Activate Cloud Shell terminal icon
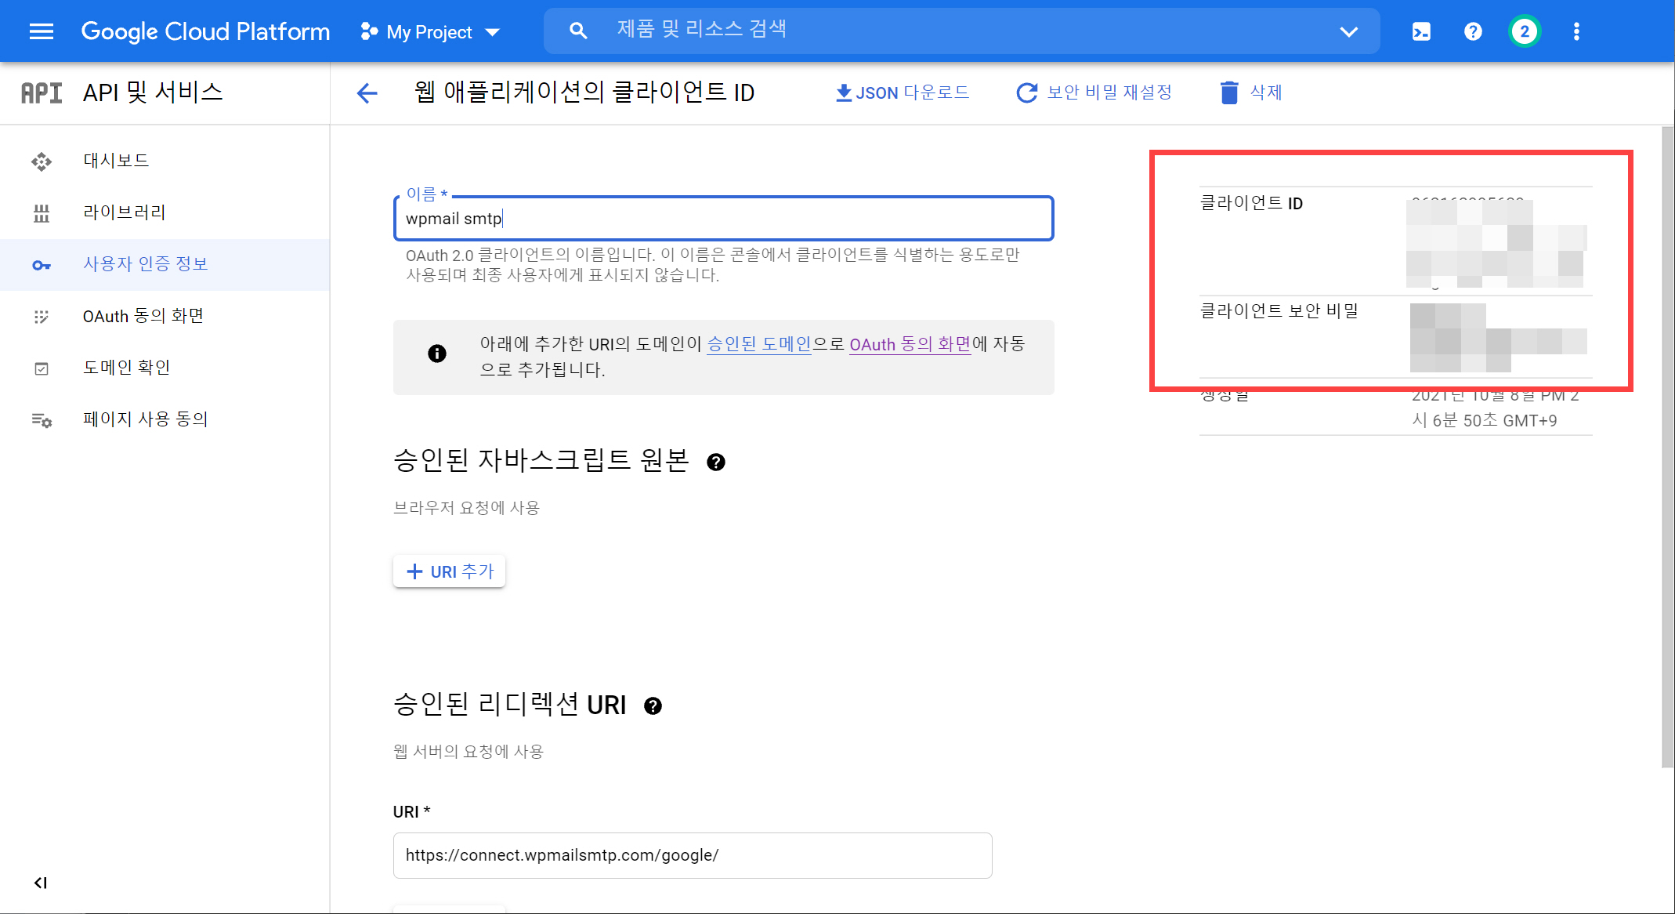Image resolution: width=1675 pixels, height=914 pixels. [1421, 31]
